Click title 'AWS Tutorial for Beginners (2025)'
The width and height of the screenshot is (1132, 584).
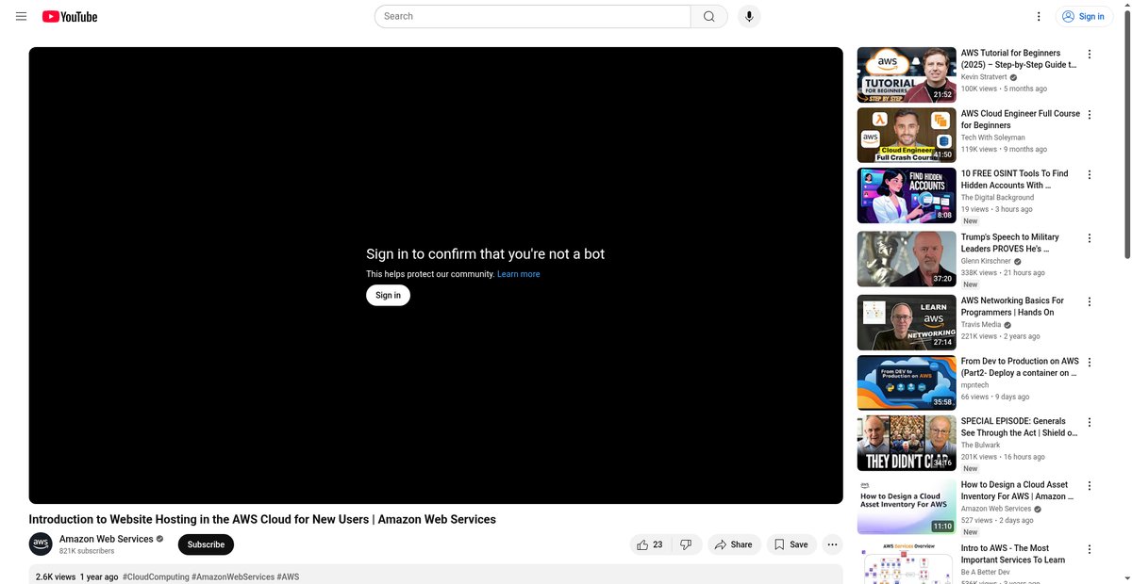1019,59
